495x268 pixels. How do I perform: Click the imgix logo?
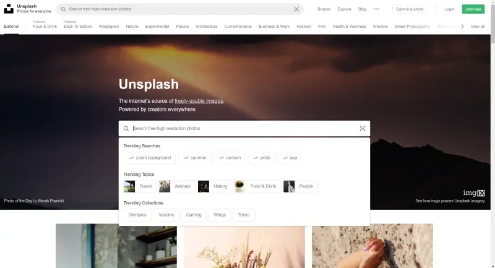coord(474,193)
